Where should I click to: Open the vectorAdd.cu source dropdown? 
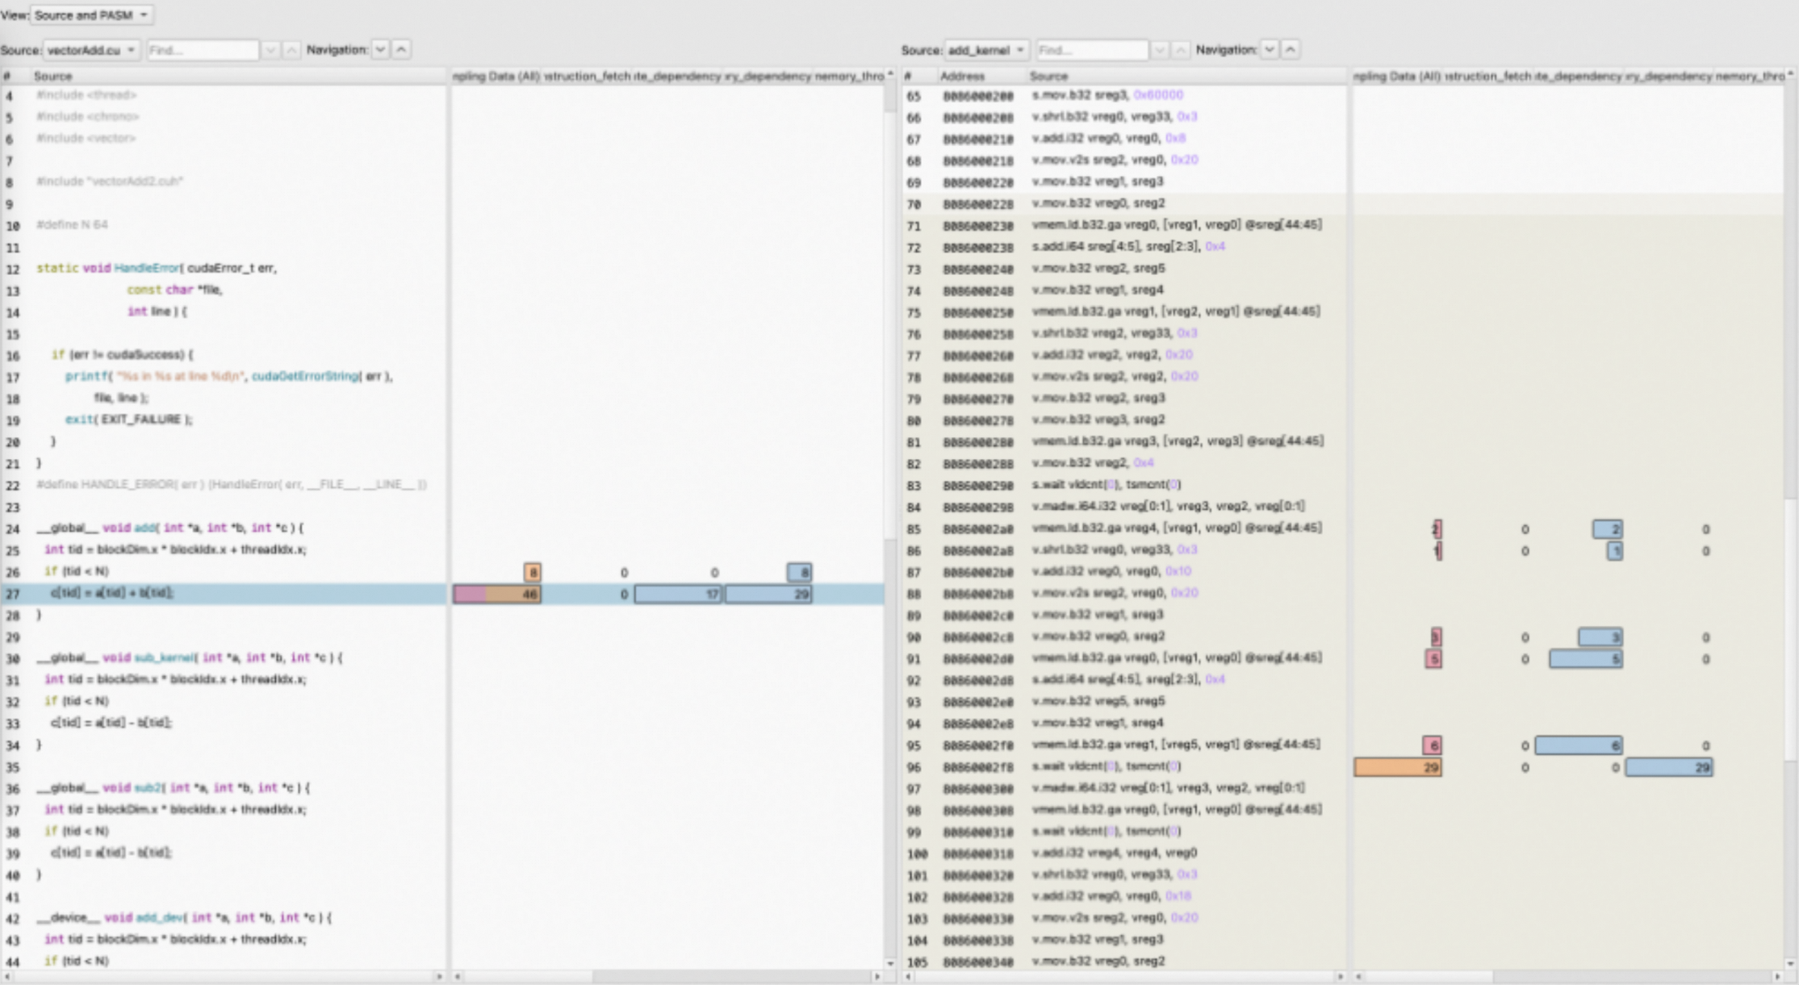click(90, 50)
